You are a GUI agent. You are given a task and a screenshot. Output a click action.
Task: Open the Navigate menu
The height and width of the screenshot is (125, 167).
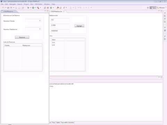point(13,4)
